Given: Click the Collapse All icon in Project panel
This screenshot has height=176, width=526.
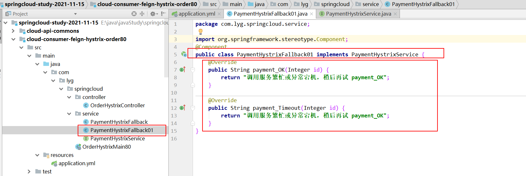Looking at the screenshot, I should coord(142,14).
